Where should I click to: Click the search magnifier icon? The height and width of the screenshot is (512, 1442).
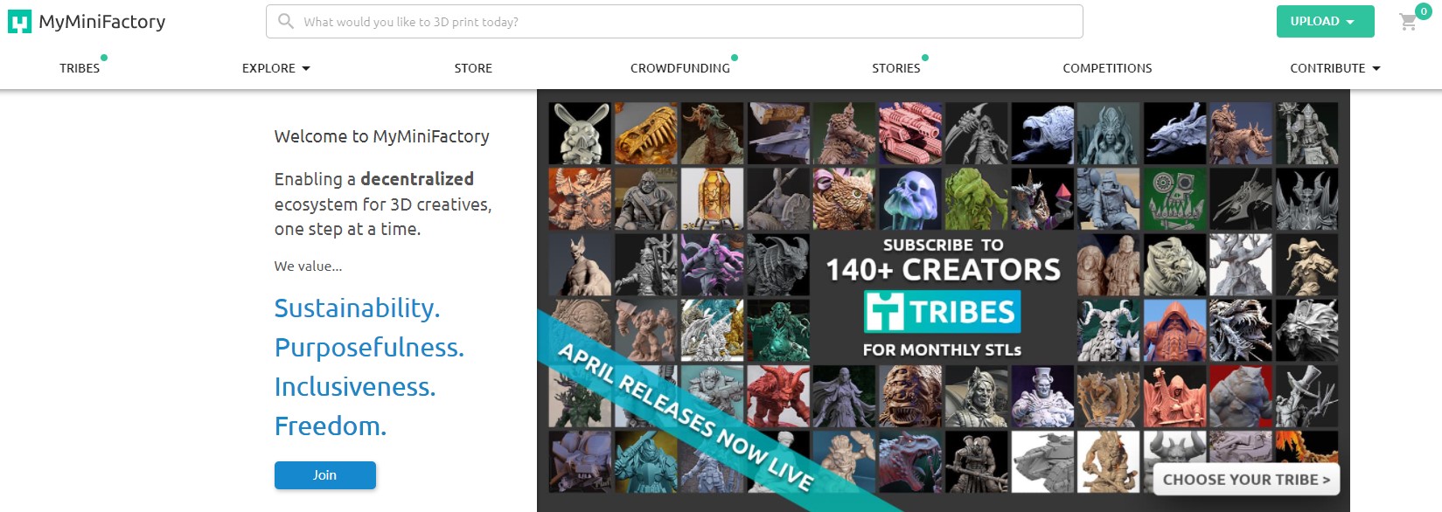[286, 21]
